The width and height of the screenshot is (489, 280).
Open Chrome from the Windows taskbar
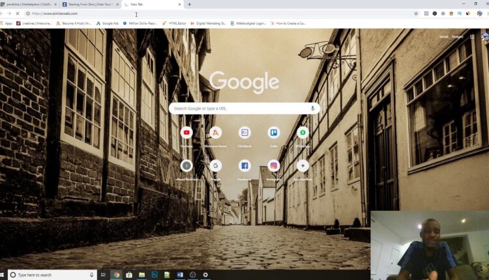pos(115,275)
